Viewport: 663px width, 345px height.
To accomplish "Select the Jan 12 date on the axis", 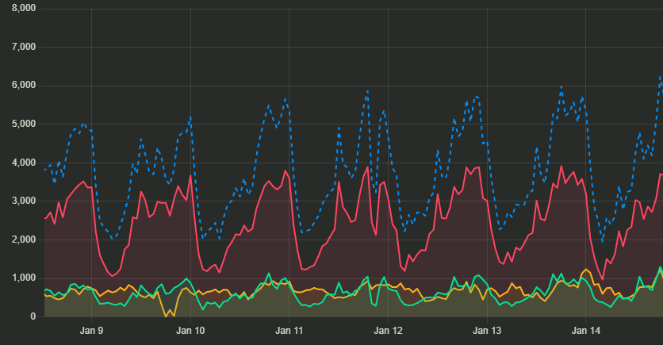I will click(x=388, y=329).
